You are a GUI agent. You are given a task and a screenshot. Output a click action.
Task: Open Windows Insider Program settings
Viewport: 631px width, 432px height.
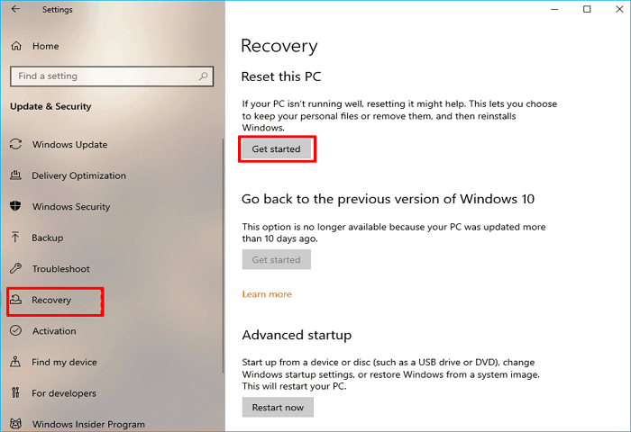click(87, 425)
